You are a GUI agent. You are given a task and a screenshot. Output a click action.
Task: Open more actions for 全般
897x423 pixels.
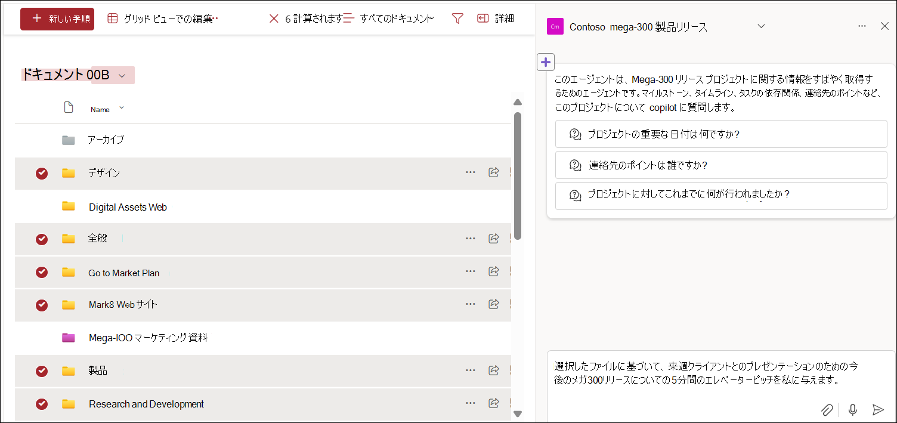point(471,239)
